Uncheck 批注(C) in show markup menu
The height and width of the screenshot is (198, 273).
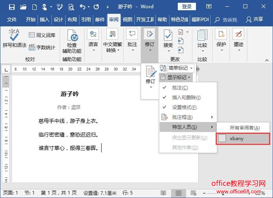point(188,88)
